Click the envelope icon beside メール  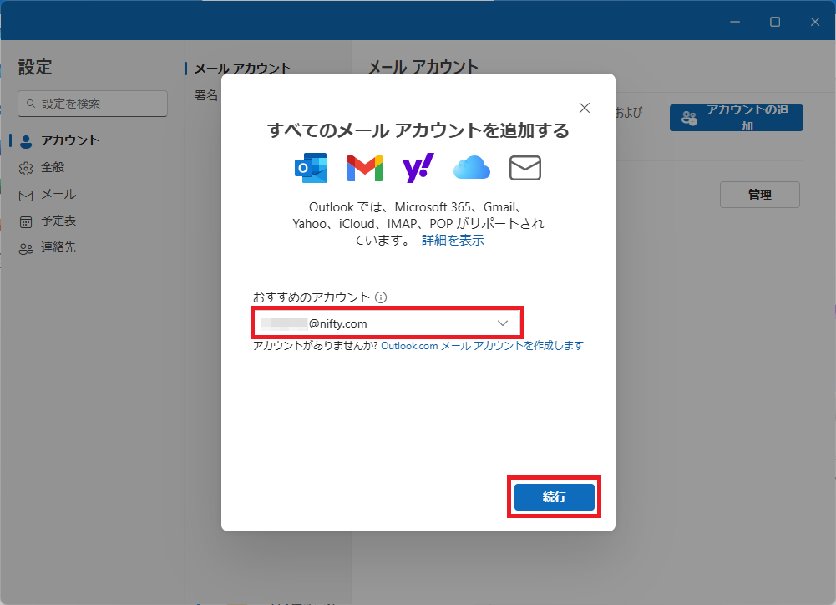[26, 196]
